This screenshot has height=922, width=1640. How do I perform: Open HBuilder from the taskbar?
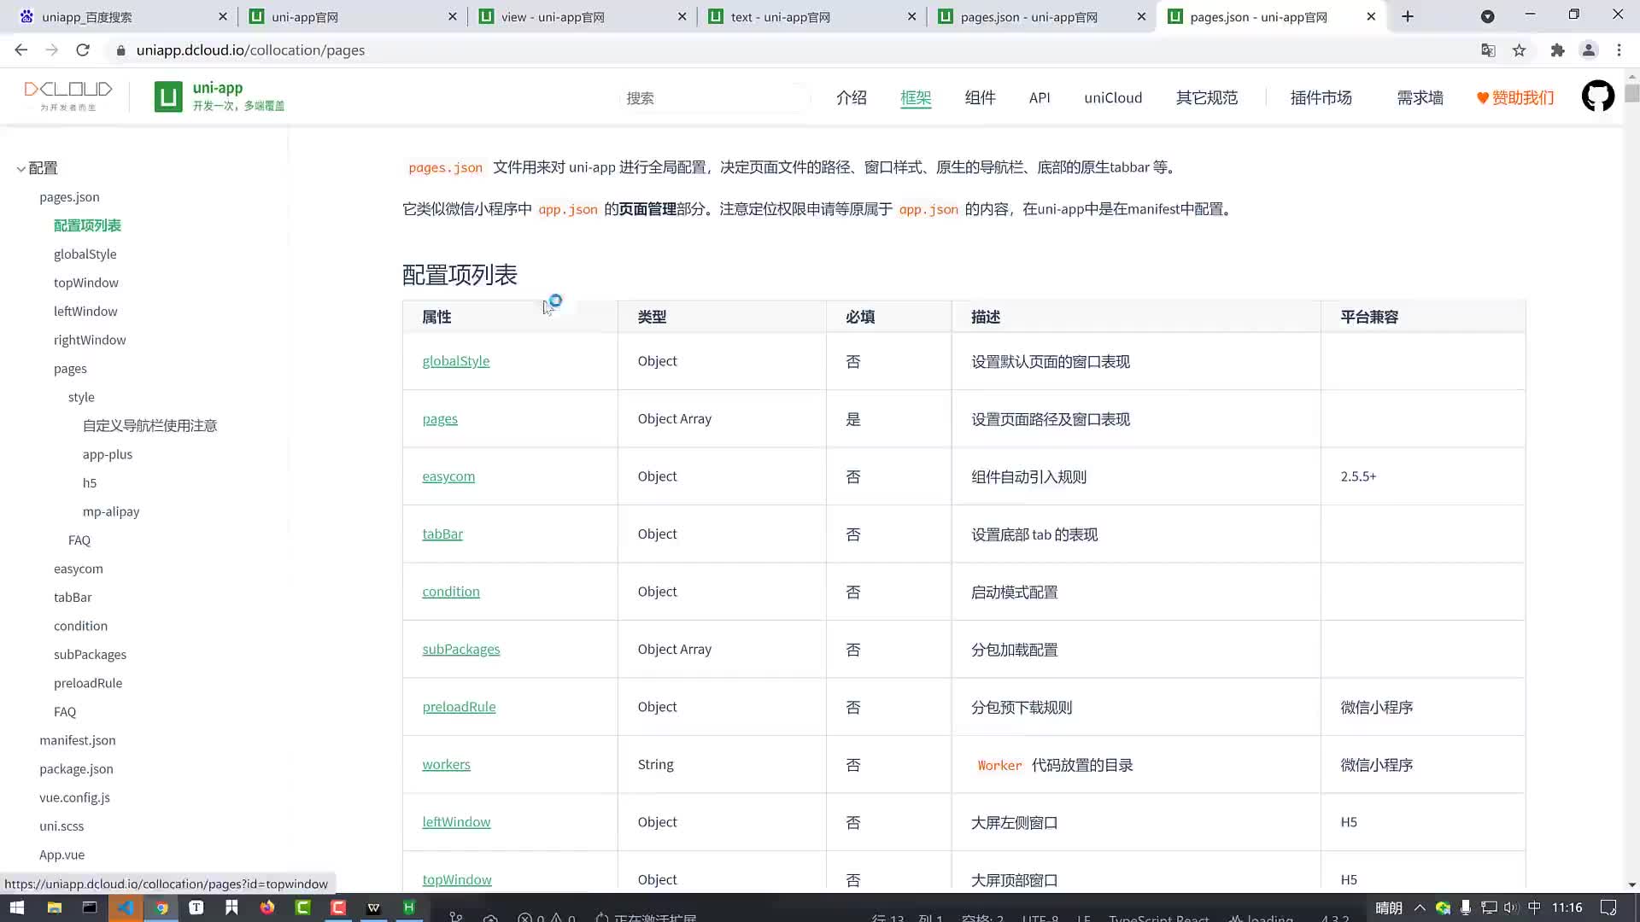409,907
